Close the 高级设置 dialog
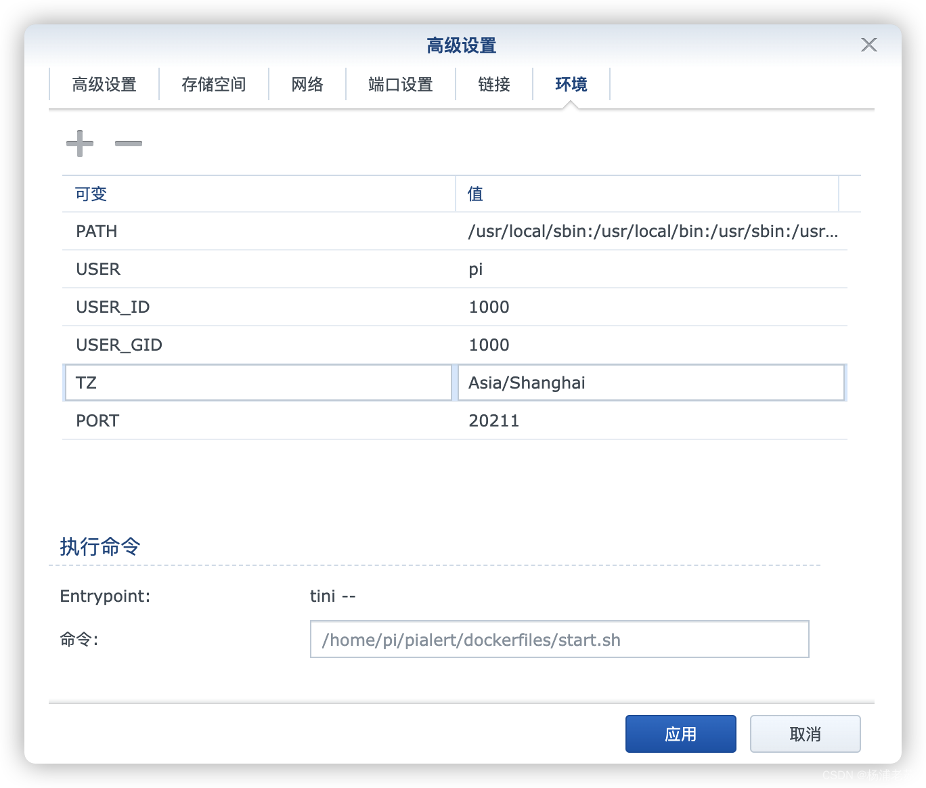The height and width of the screenshot is (788, 926). pyautogui.click(x=868, y=45)
